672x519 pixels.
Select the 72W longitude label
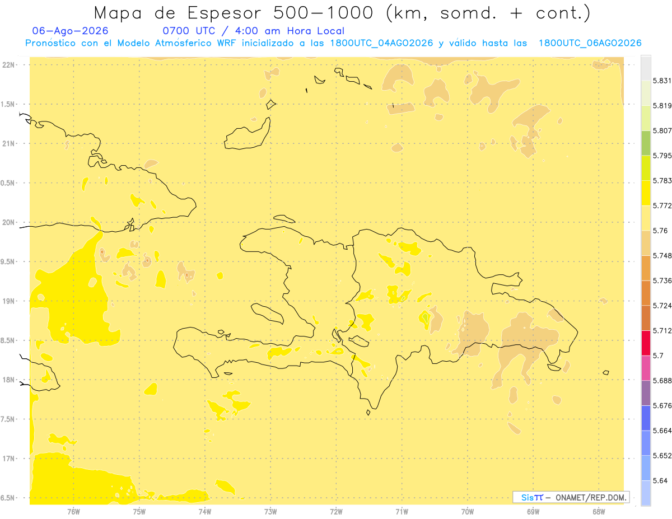[336, 511]
